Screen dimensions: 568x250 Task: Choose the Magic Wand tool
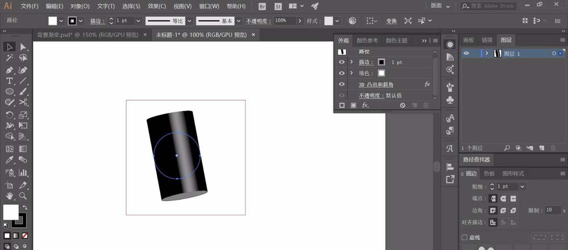point(10,58)
